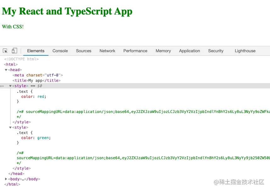270x191 pixels.
Task: Select the meta charset utf-8 node
Action: tap(37, 75)
